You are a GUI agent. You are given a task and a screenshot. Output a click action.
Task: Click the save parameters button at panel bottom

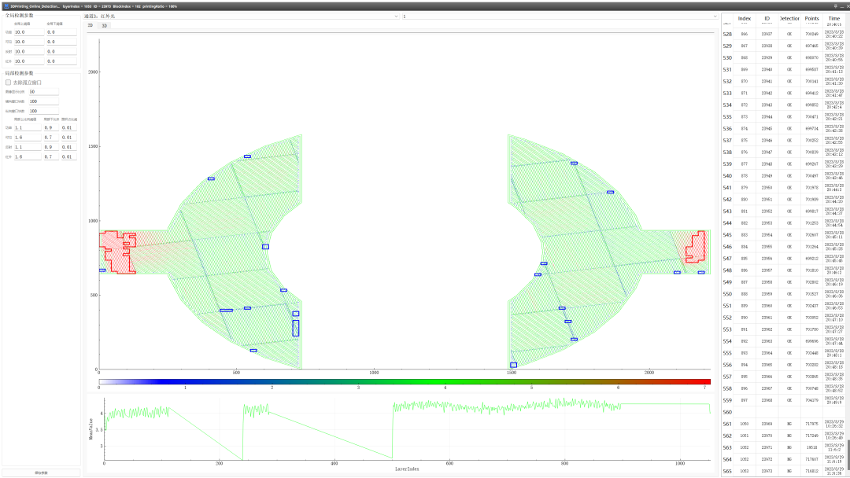pos(41,472)
